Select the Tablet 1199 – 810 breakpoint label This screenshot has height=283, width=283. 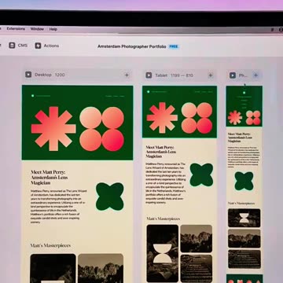(x=174, y=75)
